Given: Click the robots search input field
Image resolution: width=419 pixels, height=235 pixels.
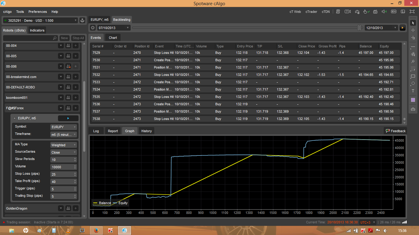Looking at the screenshot, I should click(30, 38).
